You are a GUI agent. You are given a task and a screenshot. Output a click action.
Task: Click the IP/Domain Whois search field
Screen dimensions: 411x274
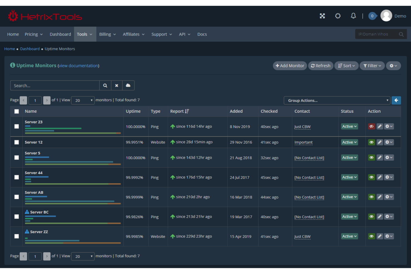click(x=378, y=34)
